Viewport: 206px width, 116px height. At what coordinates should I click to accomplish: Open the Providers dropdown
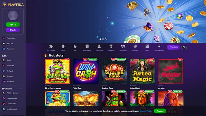(174, 47)
